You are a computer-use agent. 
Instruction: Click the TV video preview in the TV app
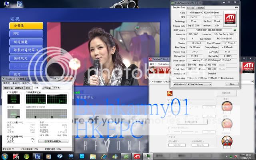[x=104, y=54]
